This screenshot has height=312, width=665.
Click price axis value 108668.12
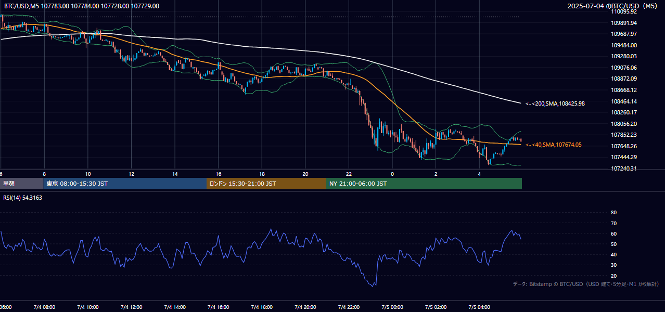tap(624, 90)
